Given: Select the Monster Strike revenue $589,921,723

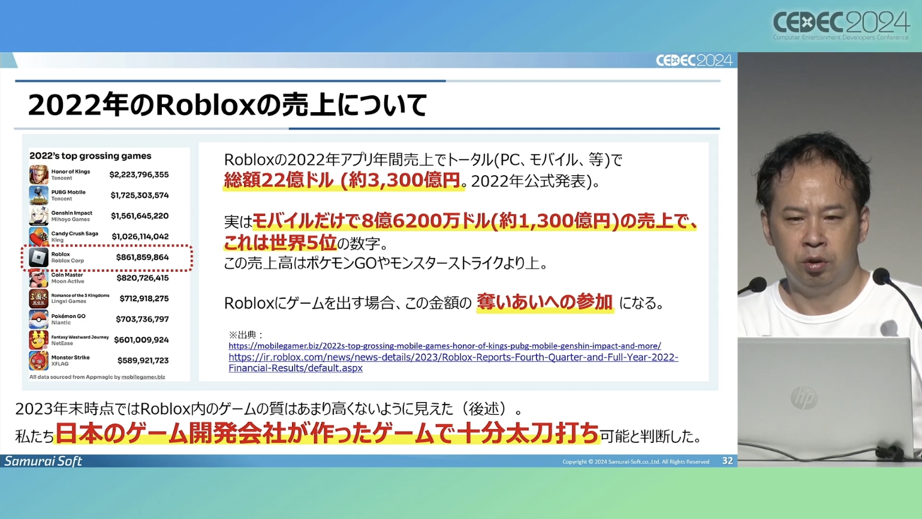Looking at the screenshot, I should click(x=143, y=361).
